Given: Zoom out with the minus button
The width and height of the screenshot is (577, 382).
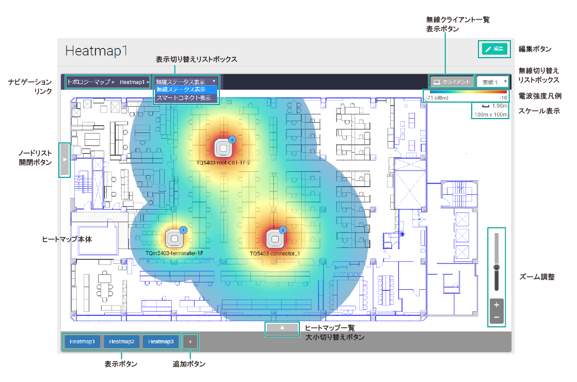Looking at the screenshot, I should tap(496, 317).
